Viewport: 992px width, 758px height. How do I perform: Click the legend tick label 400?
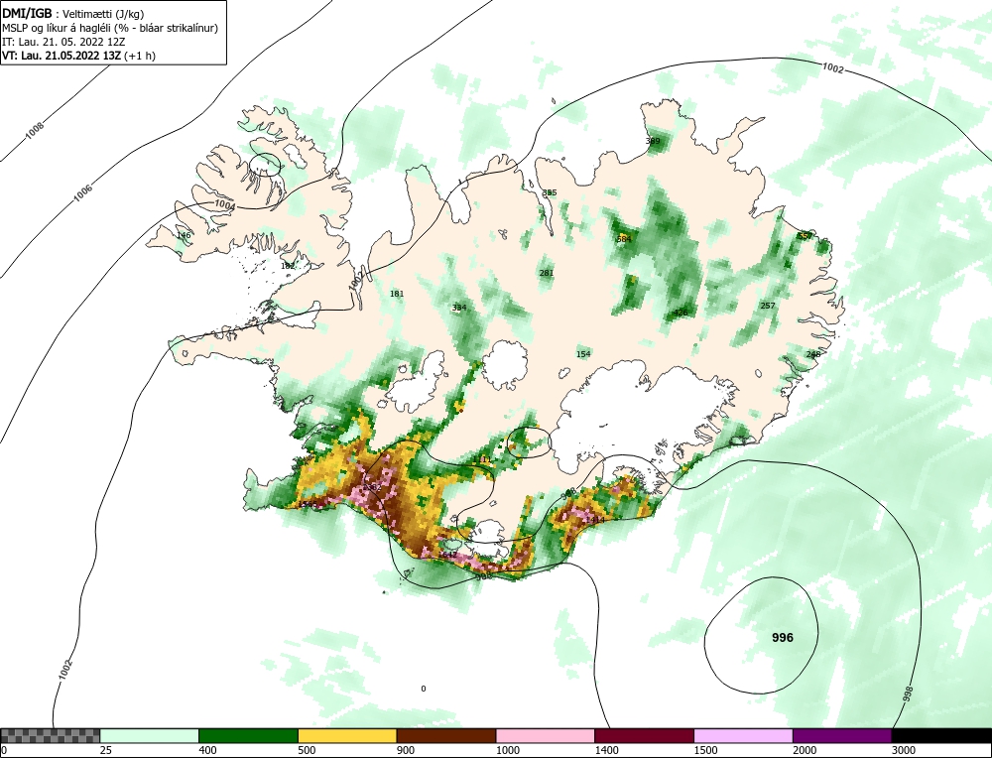[207, 750]
